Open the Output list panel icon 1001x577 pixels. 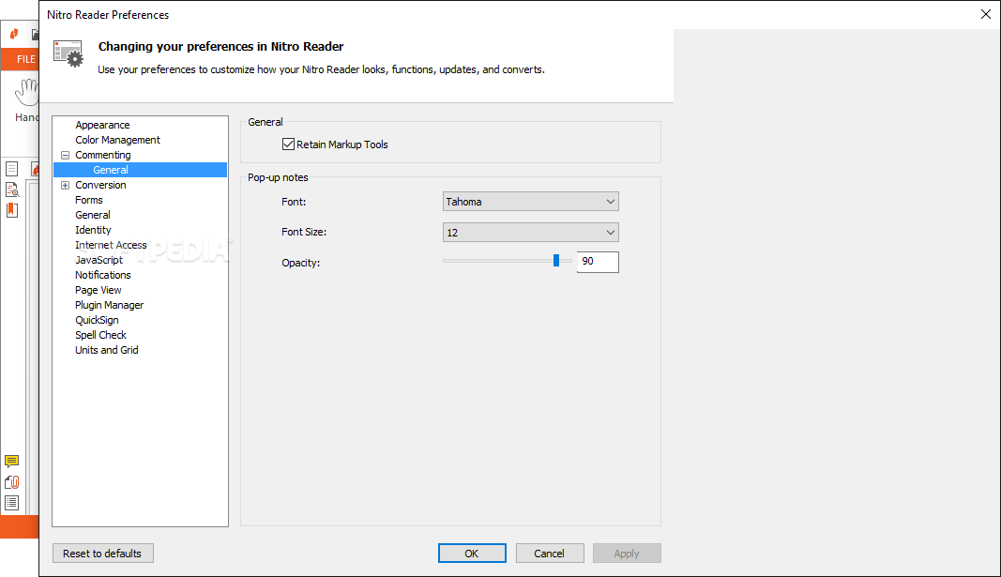pyautogui.click(x=11, y=503)
